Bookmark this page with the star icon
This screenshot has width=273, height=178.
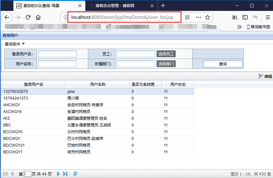point(207,17)
